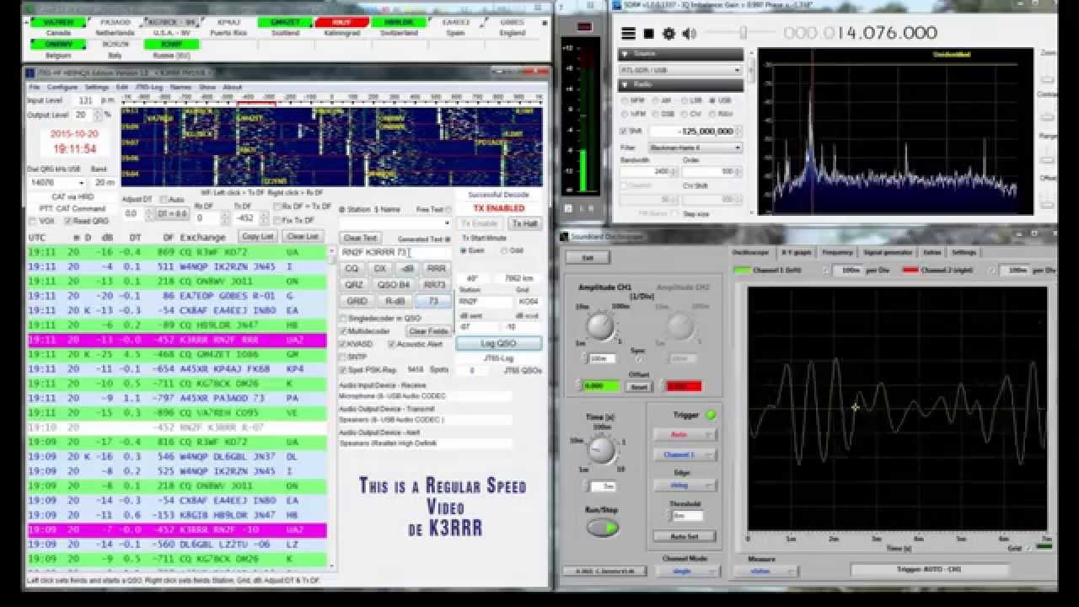This screenshot has width=1079, height=607.
Task: Open oscilloscope Settings tab
Action: click(964, 252)
